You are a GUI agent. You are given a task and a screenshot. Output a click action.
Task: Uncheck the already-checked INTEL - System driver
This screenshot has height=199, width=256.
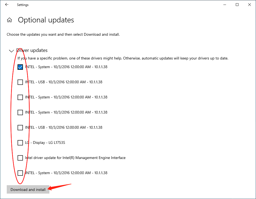click(x=20, y=67)
